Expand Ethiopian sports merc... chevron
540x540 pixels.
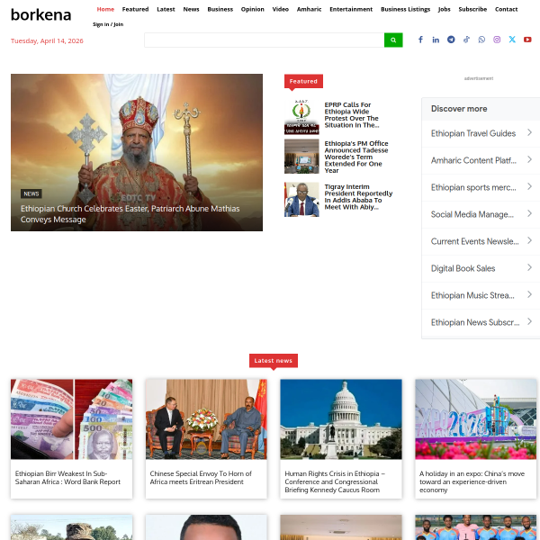(529, 186)
